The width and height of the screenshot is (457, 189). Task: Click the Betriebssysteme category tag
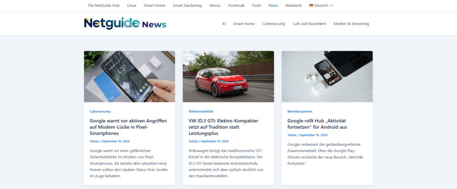click(x=300, y=111)
